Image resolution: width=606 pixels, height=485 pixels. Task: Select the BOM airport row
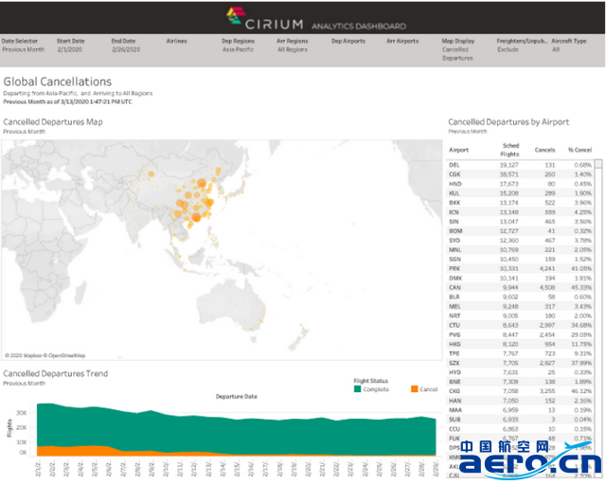click(x=520, y=231)
